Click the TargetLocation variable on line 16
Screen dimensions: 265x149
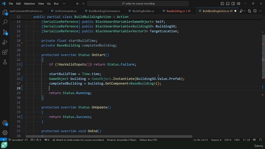163,31
